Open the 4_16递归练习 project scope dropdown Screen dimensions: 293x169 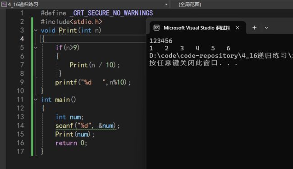166,4
